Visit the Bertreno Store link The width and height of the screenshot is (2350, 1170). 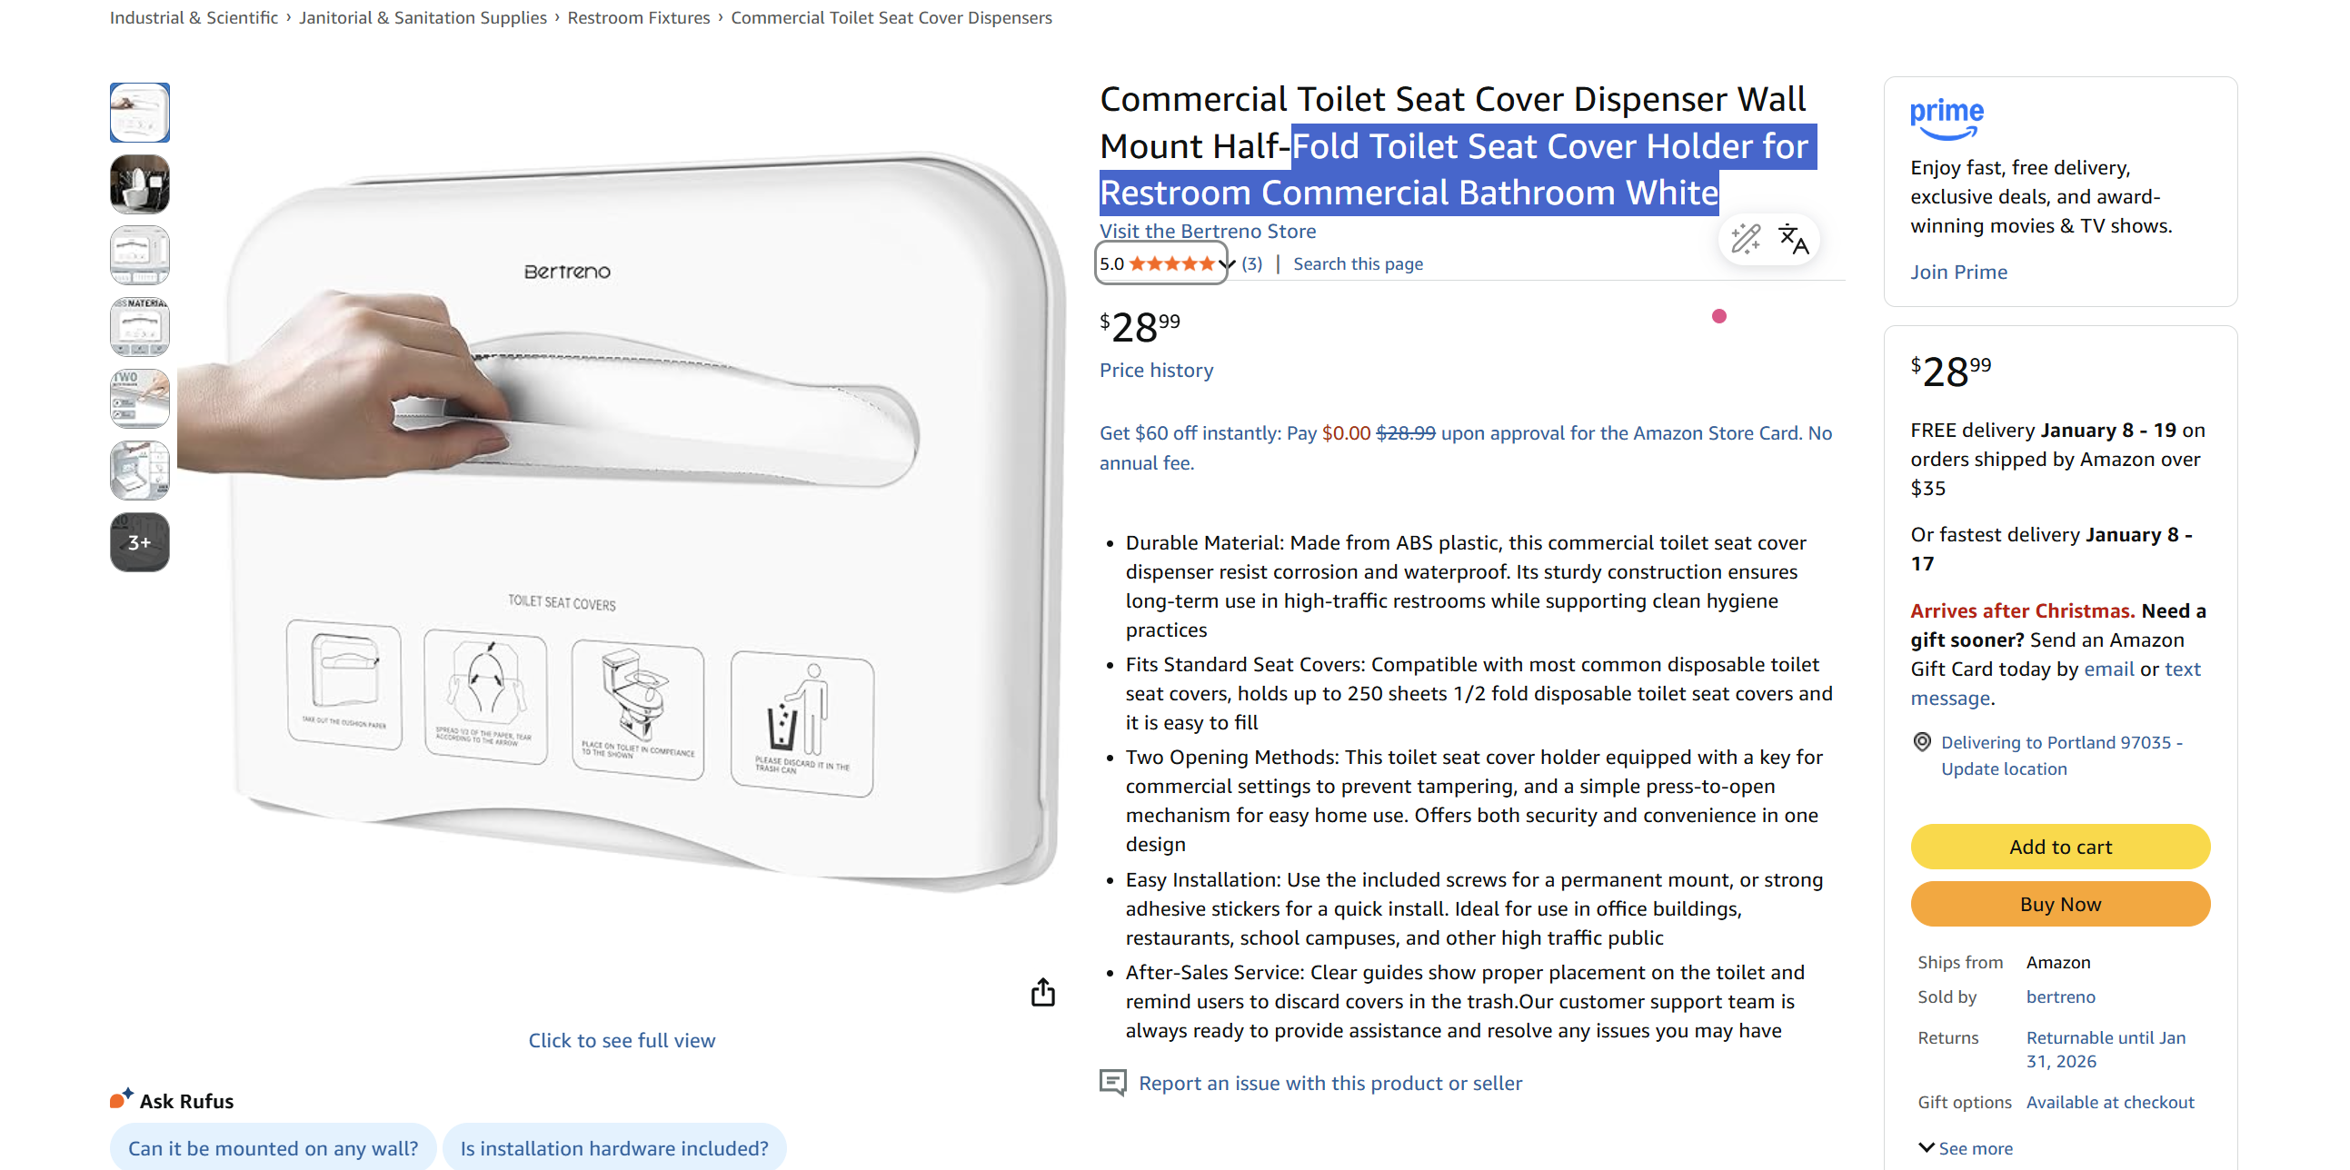[x=1207, y=231]
